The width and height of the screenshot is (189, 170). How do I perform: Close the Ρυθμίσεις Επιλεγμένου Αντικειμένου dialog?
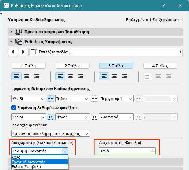point(180,5)
